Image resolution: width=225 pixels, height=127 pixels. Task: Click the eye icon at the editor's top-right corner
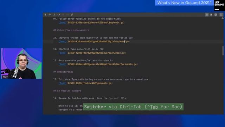click(x=223, y=18)
